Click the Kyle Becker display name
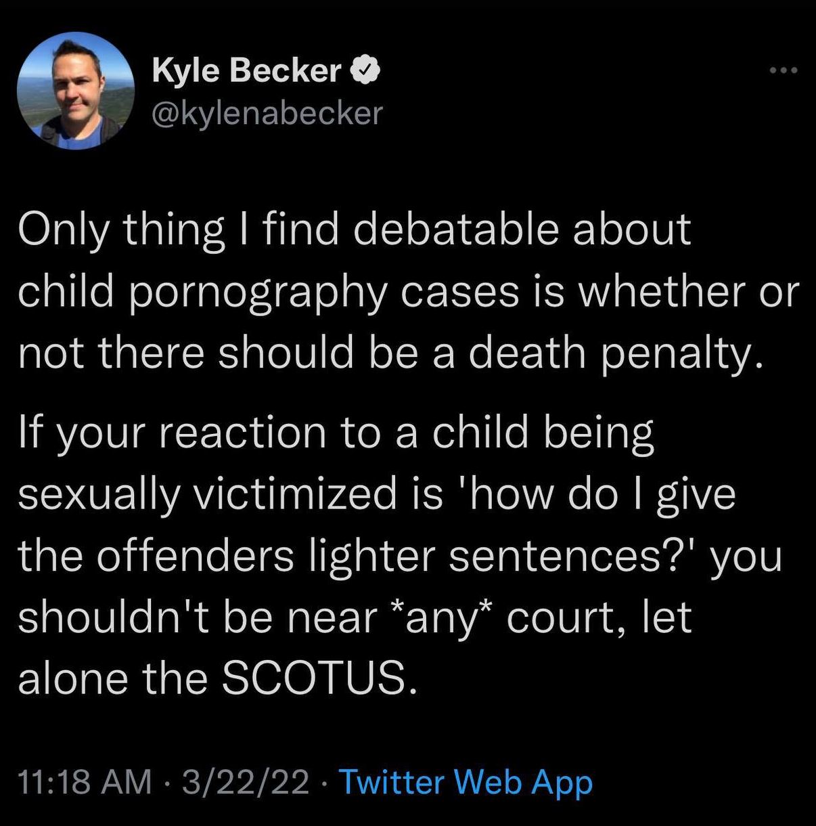This screenshot has height=826, width=816. click(247, 70)
